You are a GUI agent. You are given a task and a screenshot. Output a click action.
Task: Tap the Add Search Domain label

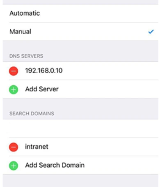pos(55,165)
